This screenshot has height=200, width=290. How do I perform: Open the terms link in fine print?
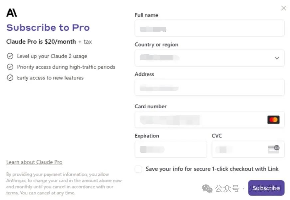coord(12,193)
